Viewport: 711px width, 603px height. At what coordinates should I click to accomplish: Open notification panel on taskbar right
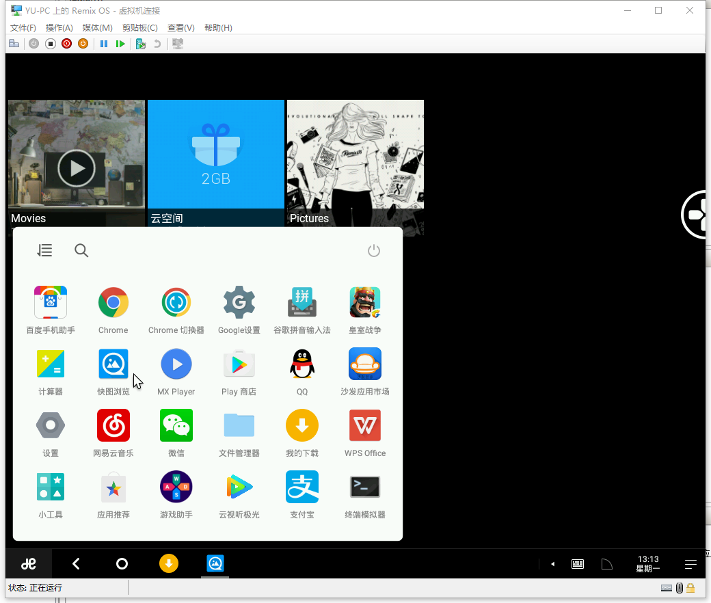click(690, 564)
